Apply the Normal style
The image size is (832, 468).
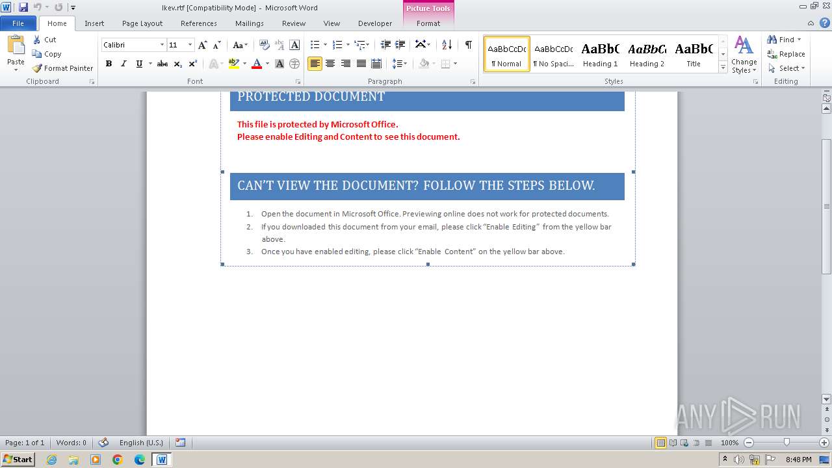pos(506,54)
